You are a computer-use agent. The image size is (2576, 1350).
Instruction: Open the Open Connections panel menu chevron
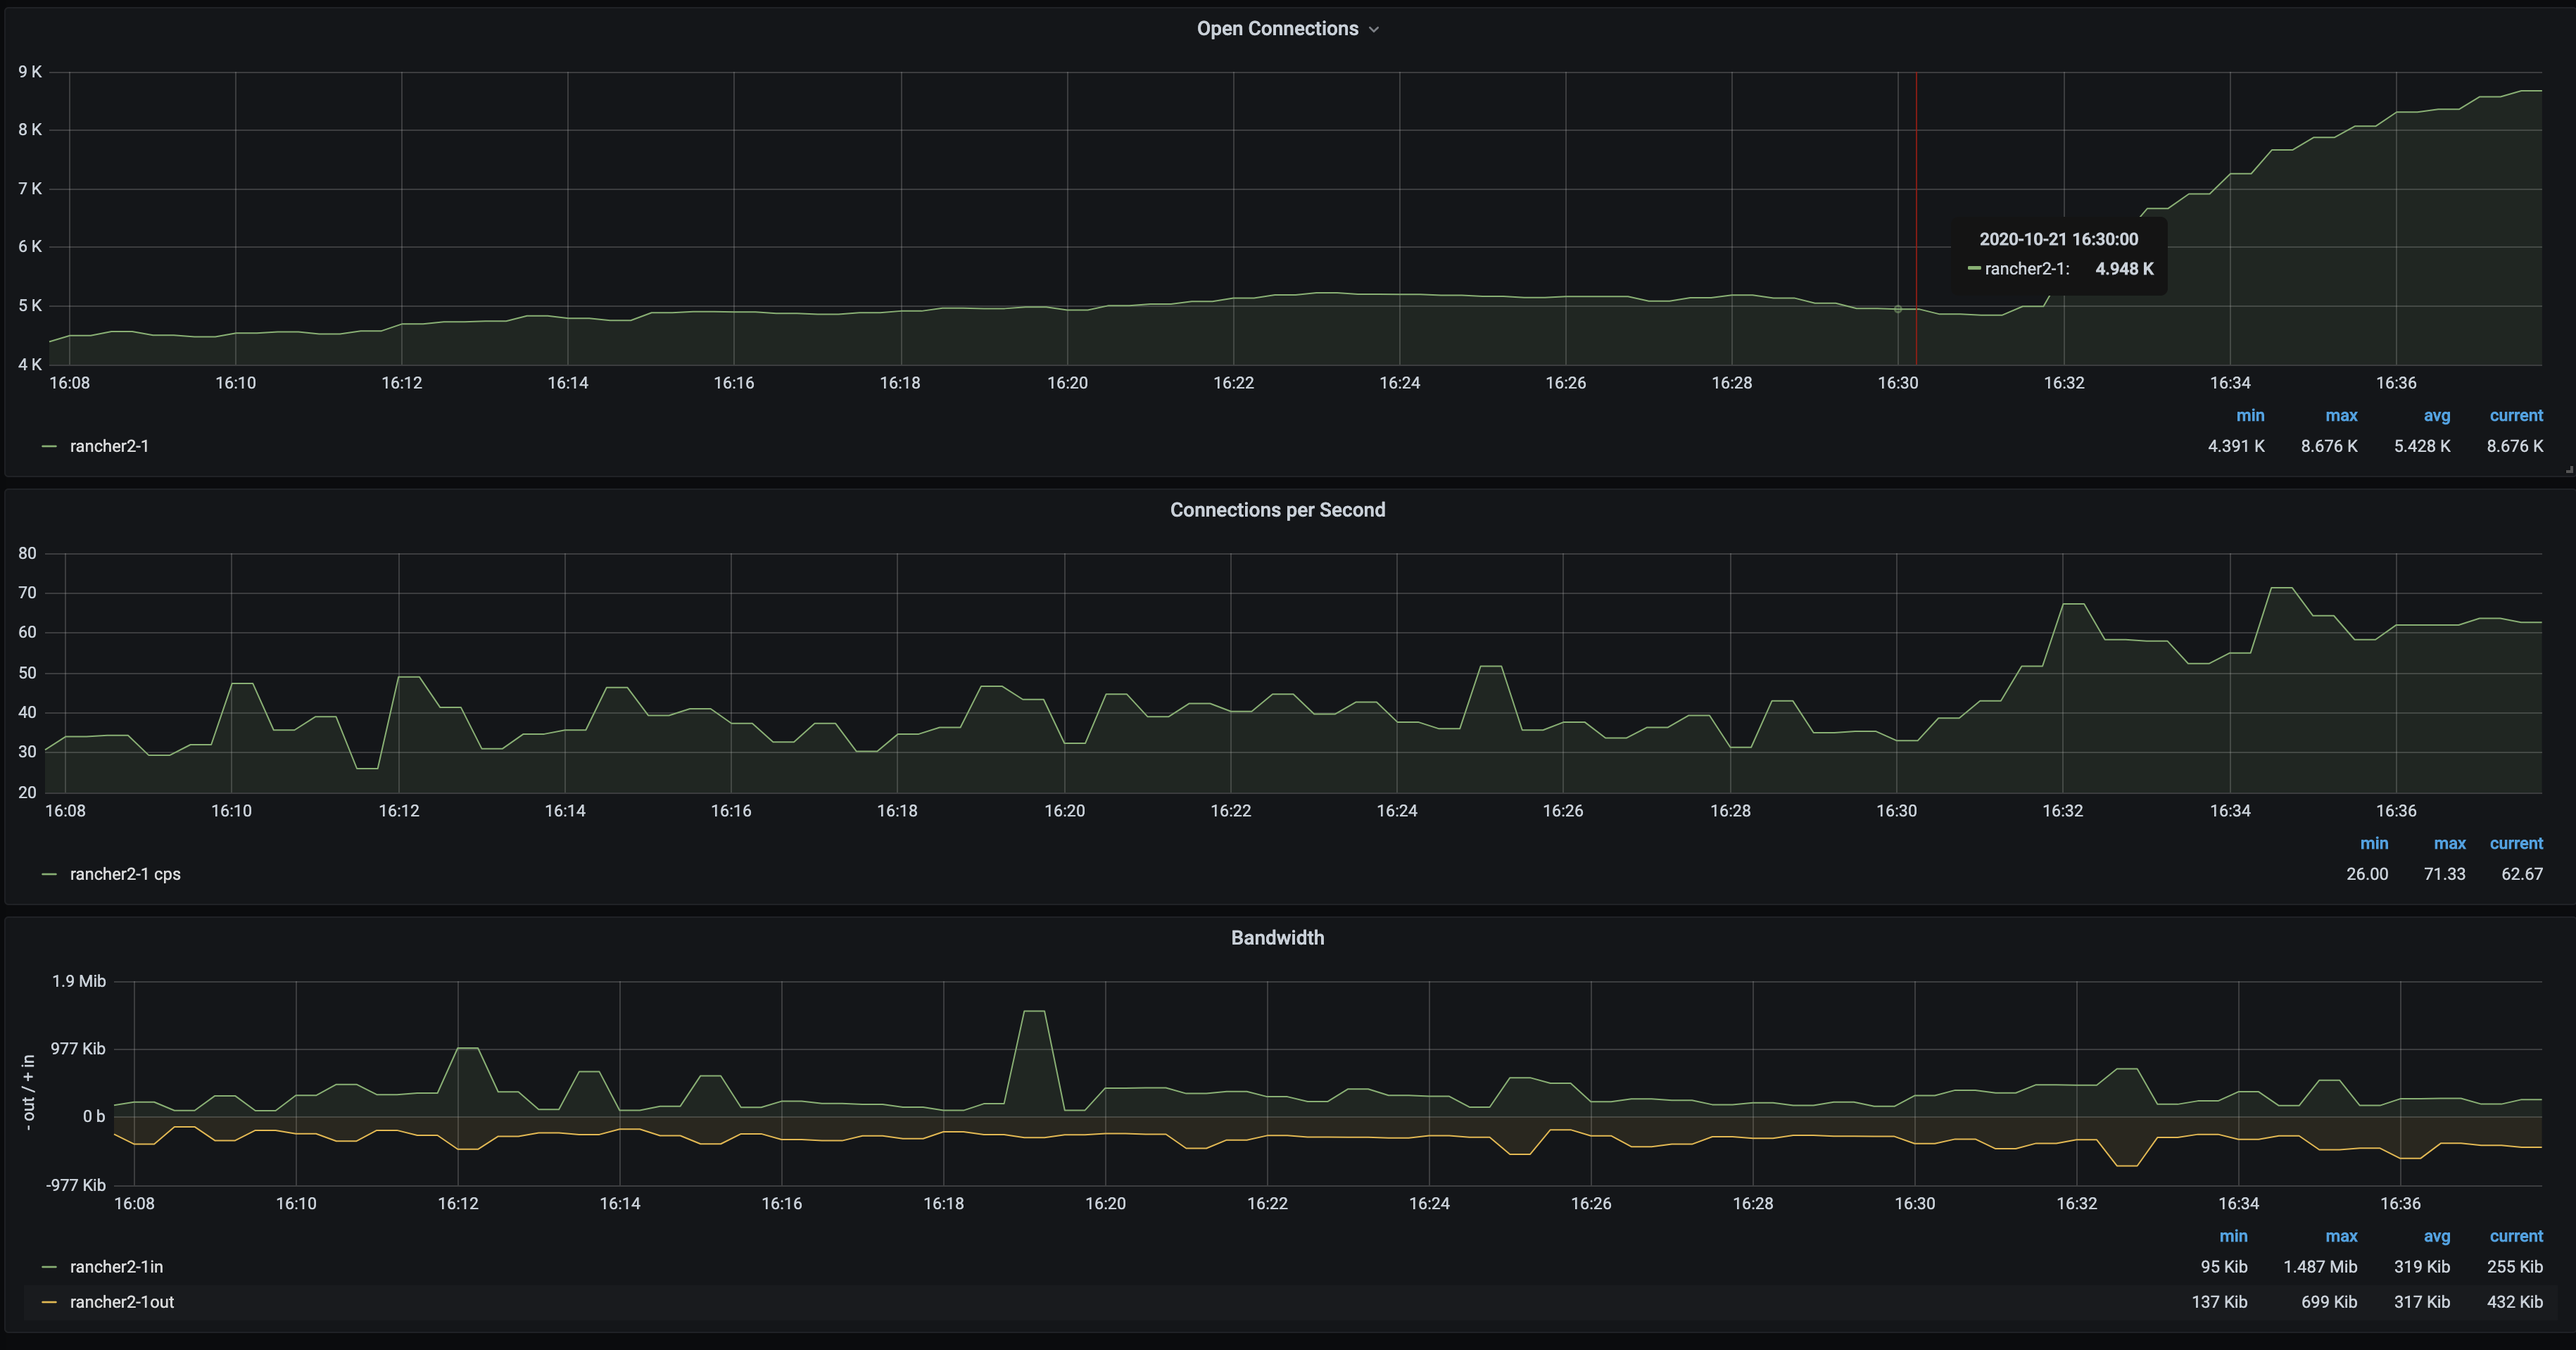point(1374,30)
